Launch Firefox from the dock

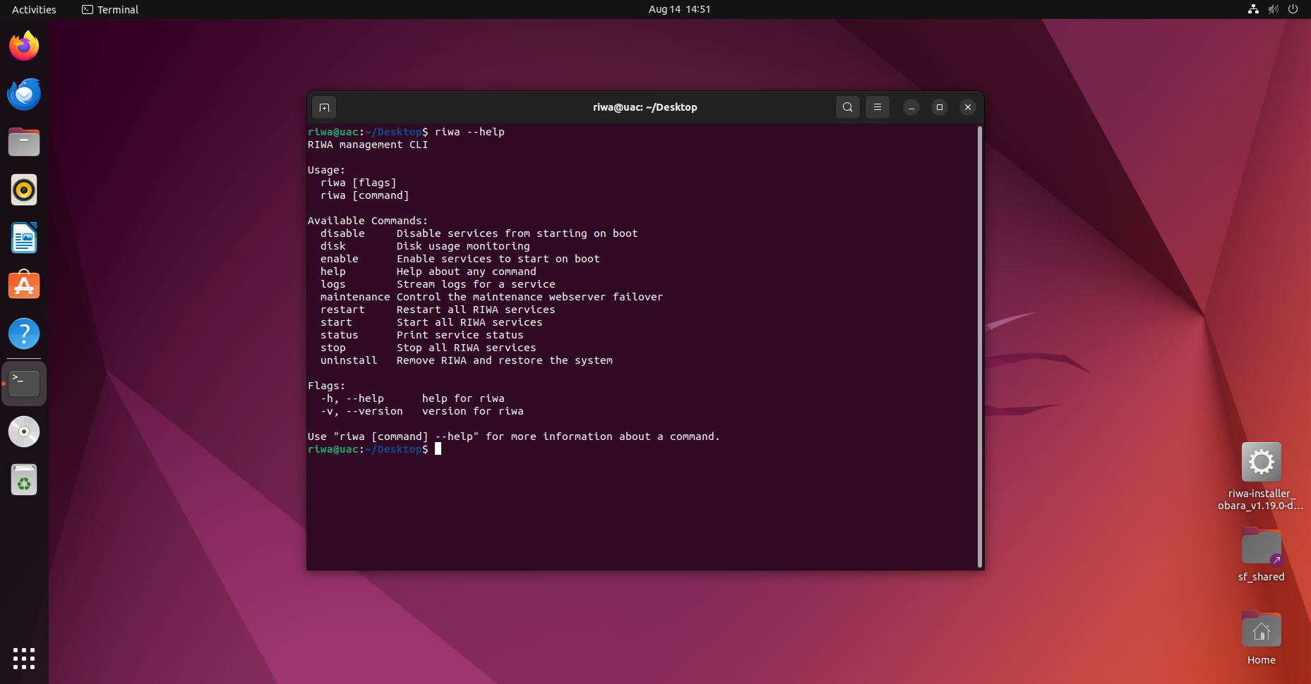pos(24,47)
